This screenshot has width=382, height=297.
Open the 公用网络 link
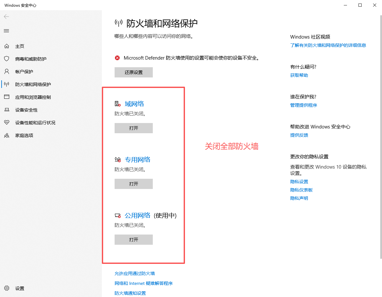pos(138,215)
